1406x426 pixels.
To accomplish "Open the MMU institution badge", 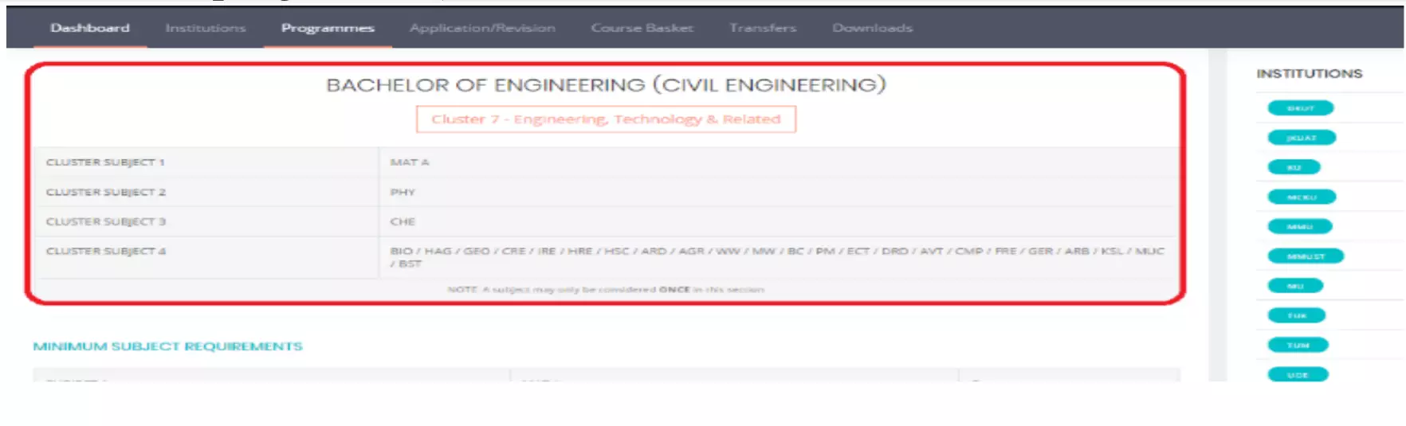I will [1299, 227].
